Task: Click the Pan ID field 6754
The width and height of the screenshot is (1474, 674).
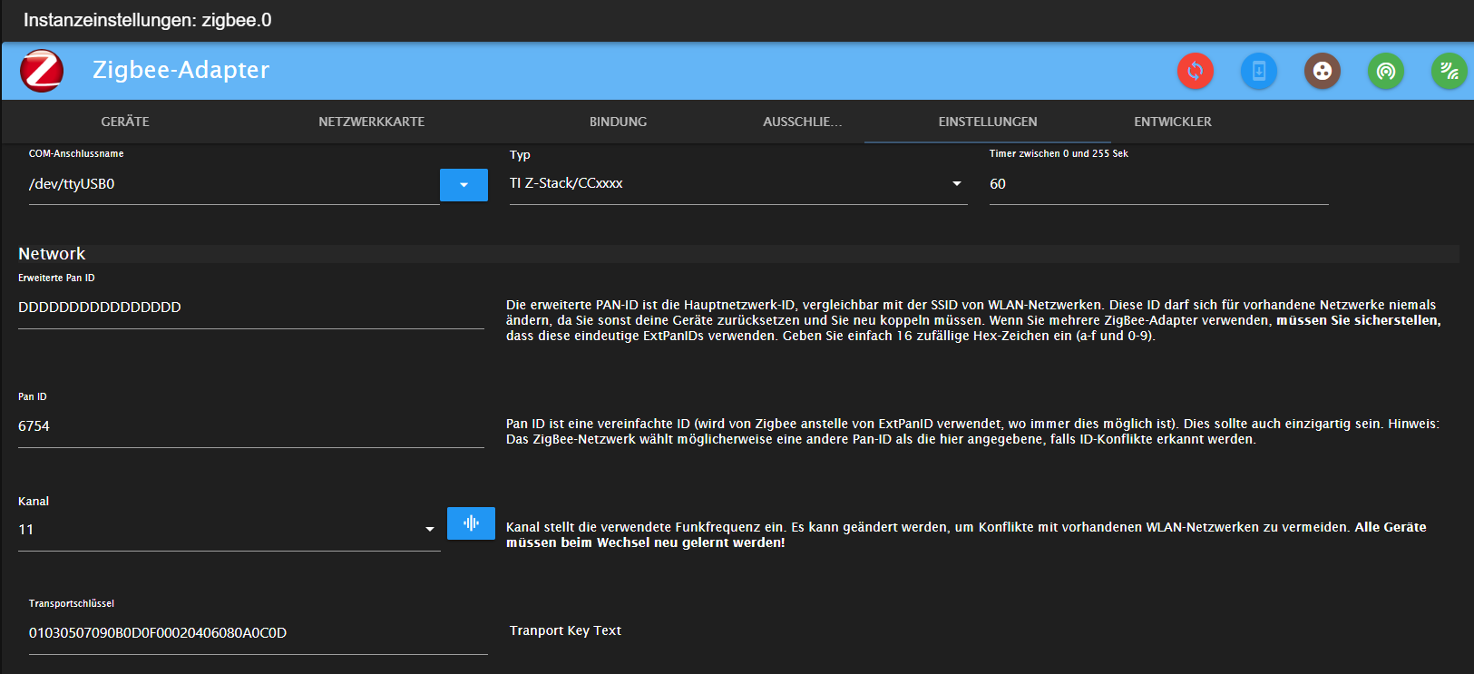Action: pyautogui.click(x=251, y=426)
